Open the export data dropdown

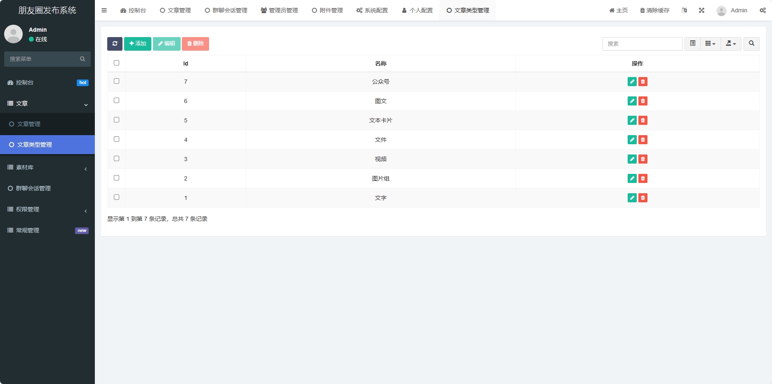(x=731, y=44)
